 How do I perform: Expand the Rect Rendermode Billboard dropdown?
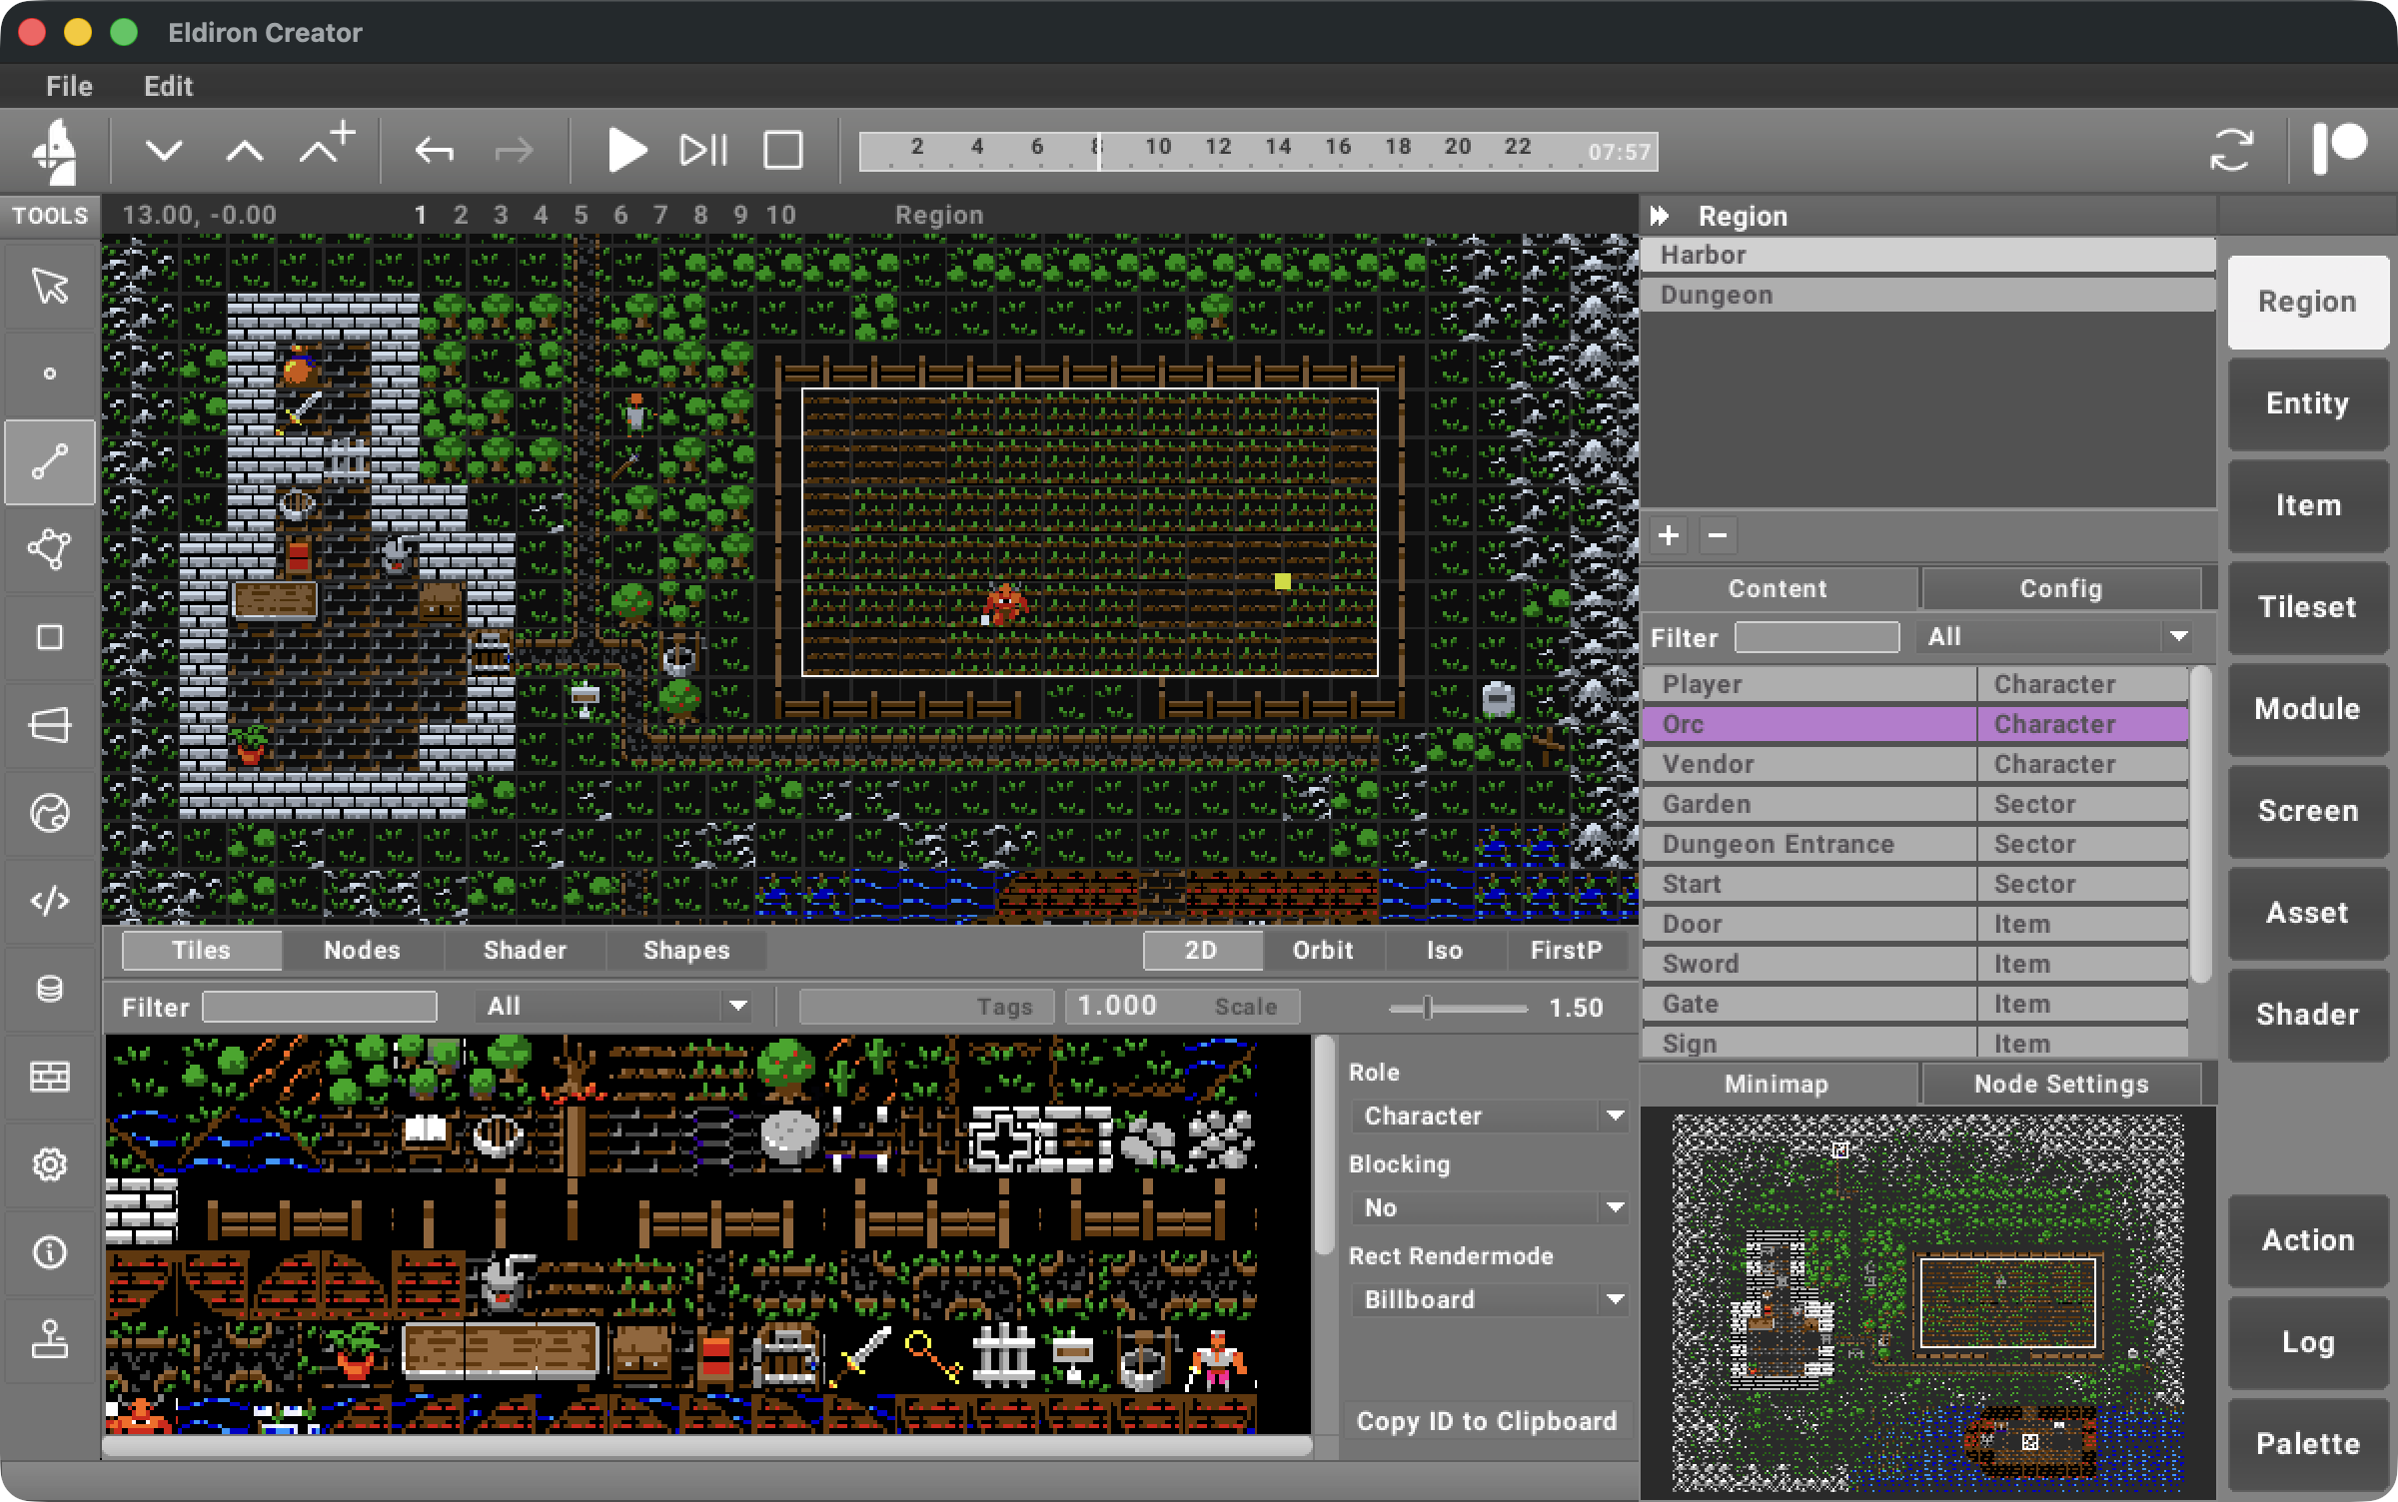[1489, 1299]
